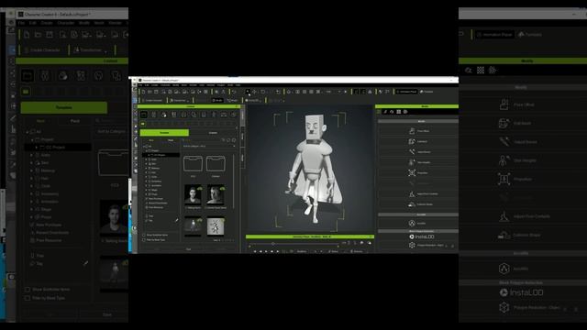This screenshot has width=587, height=330.
Task: Launch AccuRIG in center window Modify panel
Action: [x=416, y=223]
